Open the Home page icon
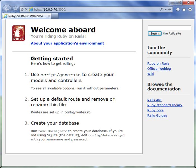The image size is (196, 168). point(178,10)
